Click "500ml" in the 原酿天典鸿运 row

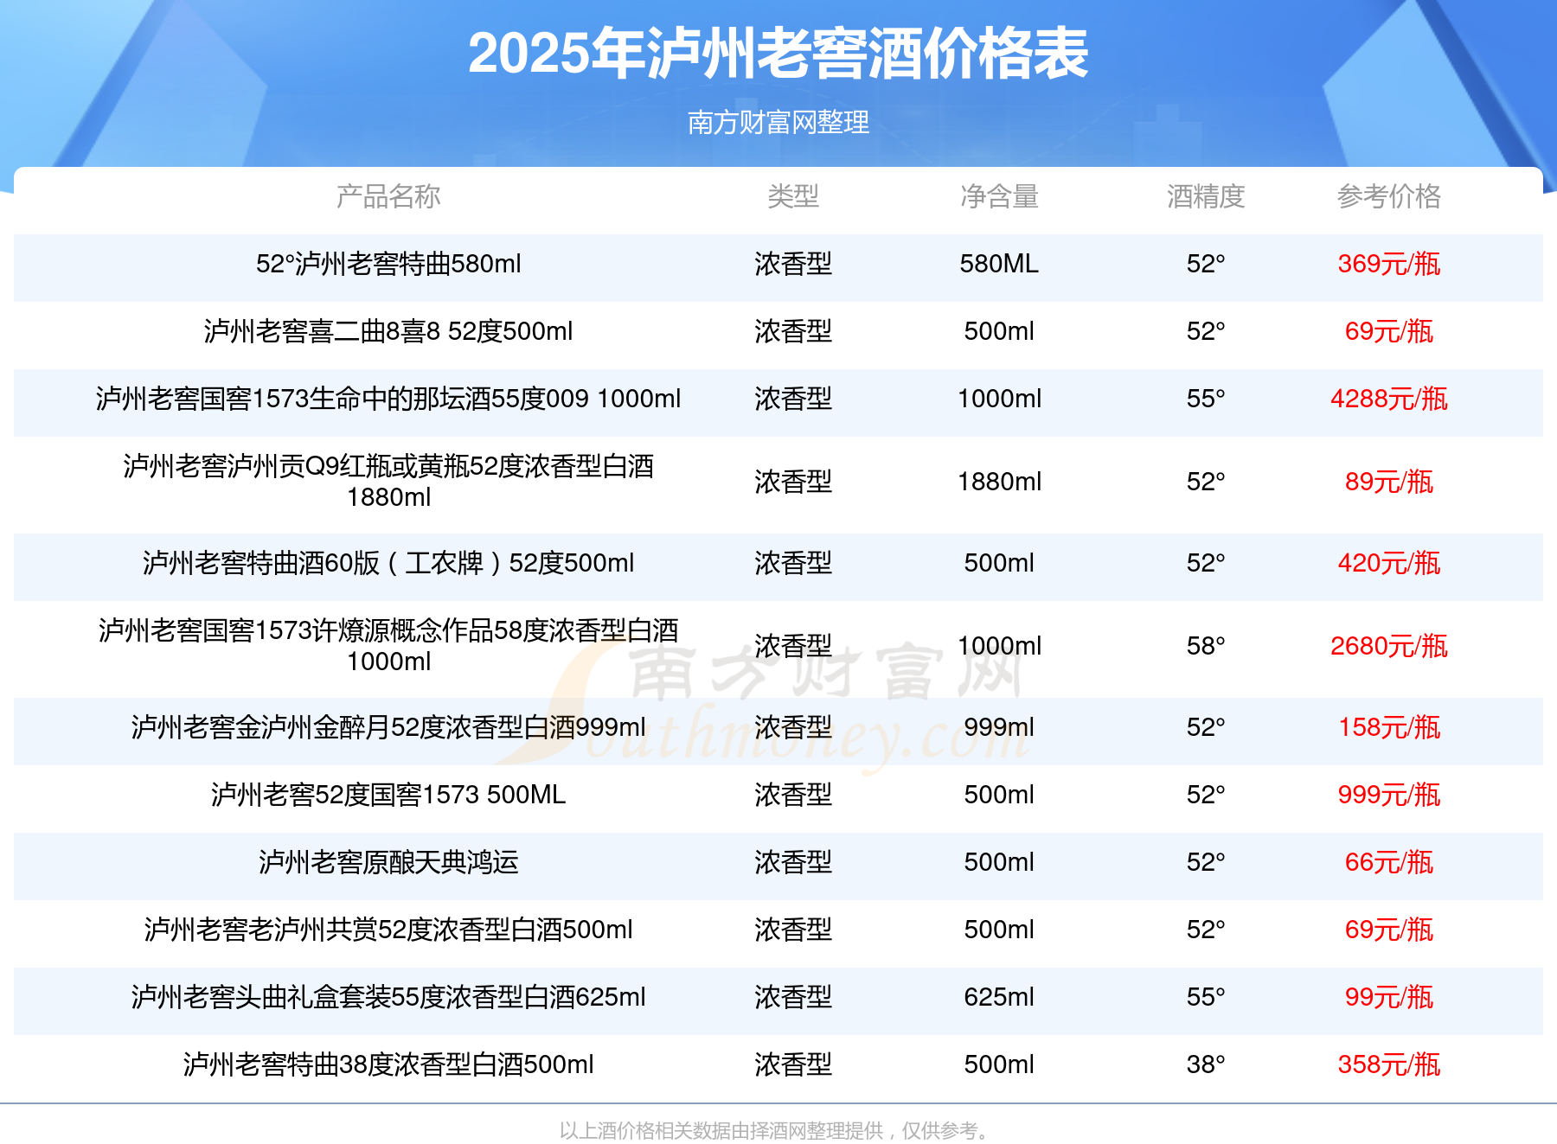coord(999,862)
